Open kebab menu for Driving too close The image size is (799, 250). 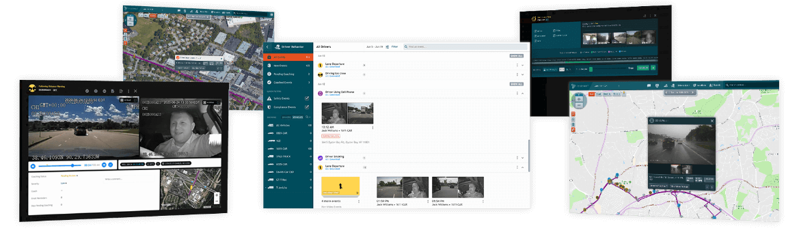pyautogui.click(x=517, y=74)
